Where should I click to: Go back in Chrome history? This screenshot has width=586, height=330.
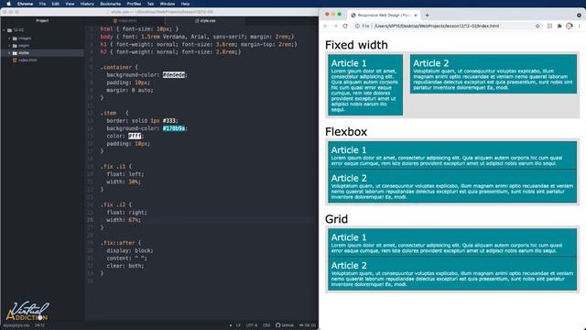pos(326,27)
